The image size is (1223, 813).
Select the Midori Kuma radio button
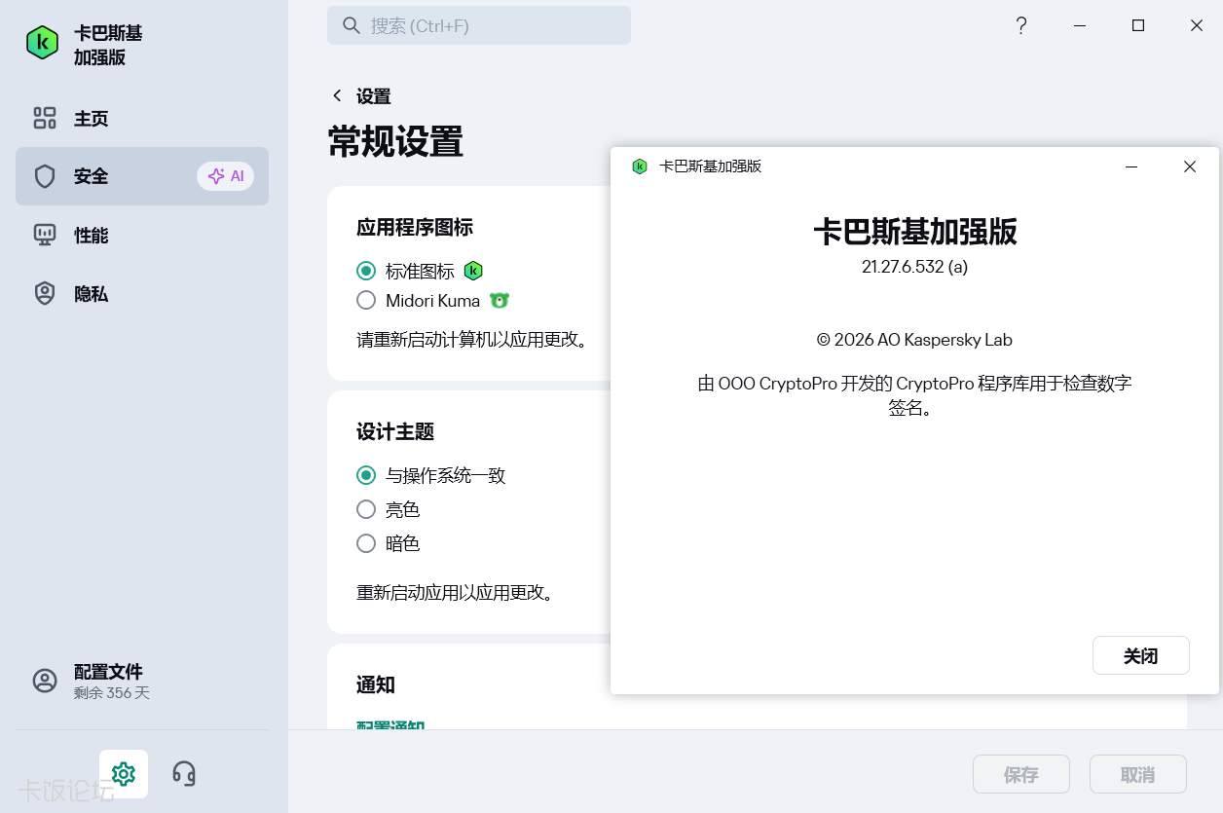point(366,300)
